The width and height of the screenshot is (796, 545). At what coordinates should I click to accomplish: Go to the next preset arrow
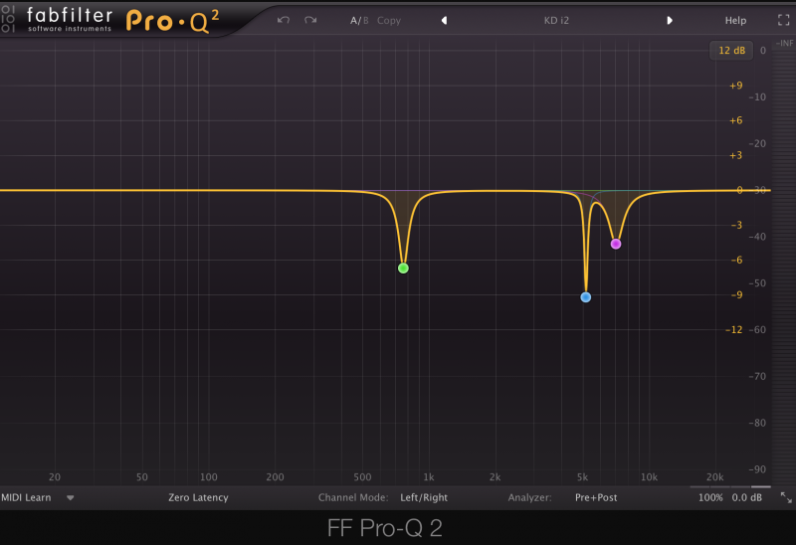click(670, 20)
